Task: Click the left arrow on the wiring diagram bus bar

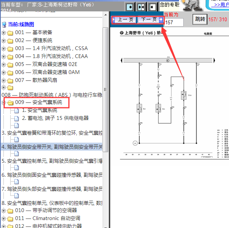Action: (122, 60)
